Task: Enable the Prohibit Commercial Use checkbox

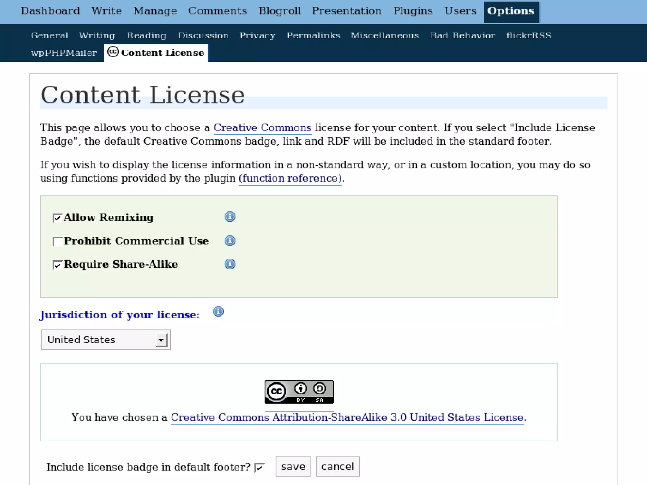Action: 57,242
